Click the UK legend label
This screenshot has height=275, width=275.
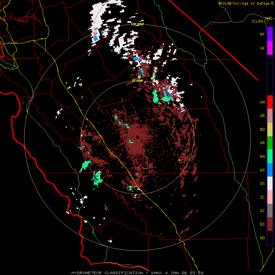(262, 48)
